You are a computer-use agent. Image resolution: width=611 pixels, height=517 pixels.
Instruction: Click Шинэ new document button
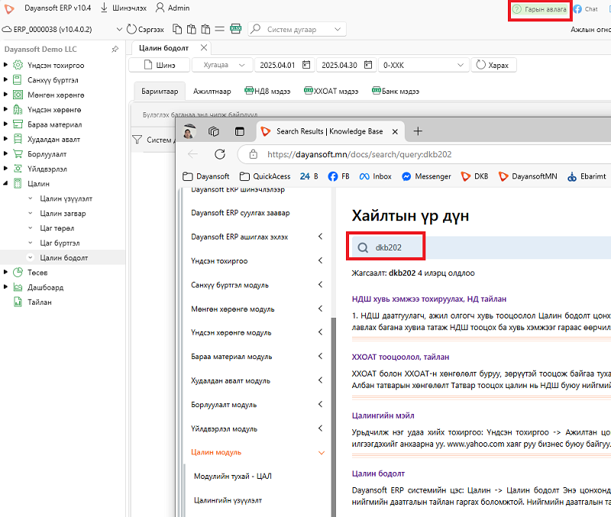[x=160, y=65]
